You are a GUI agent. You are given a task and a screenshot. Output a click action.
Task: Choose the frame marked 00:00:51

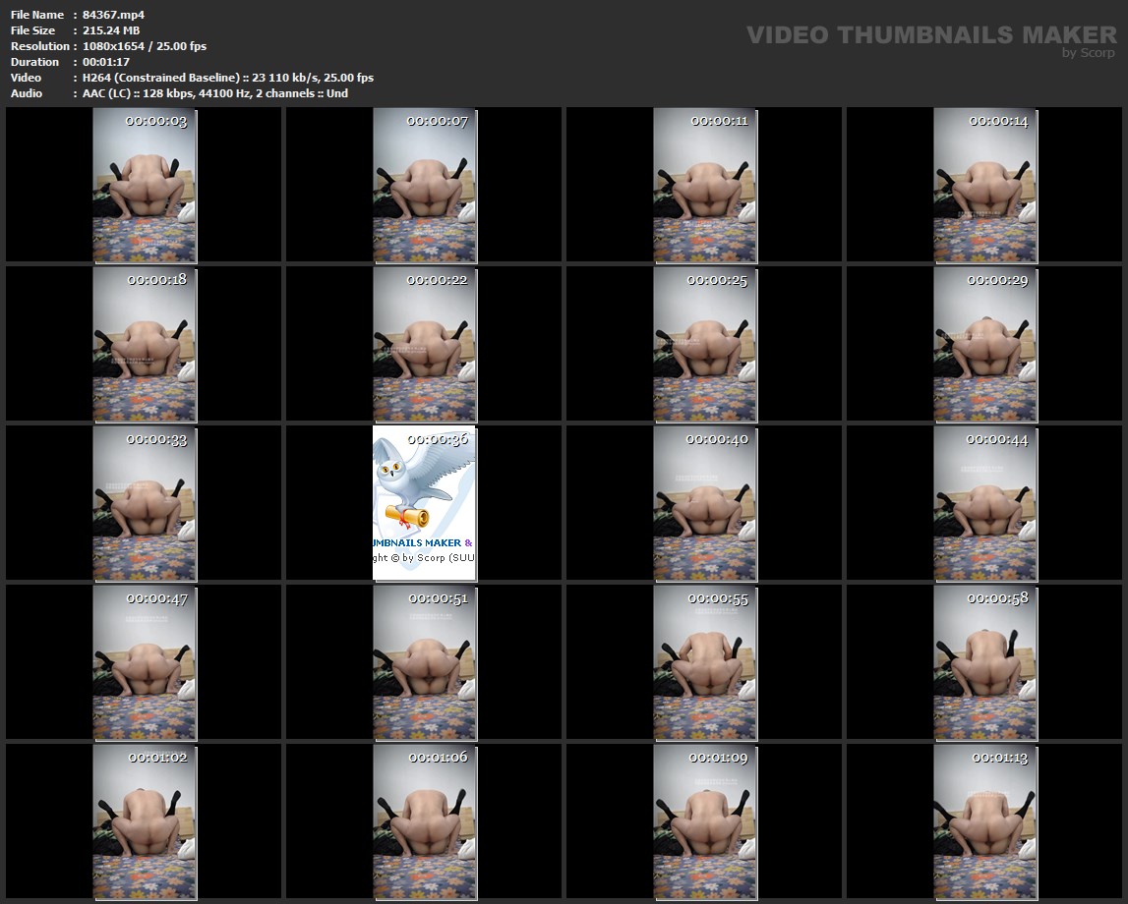[425, 662]
